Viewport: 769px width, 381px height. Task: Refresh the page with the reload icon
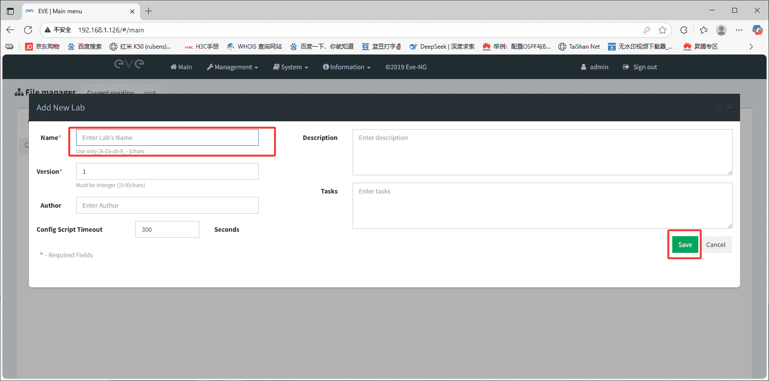click(x=28, y=30)
